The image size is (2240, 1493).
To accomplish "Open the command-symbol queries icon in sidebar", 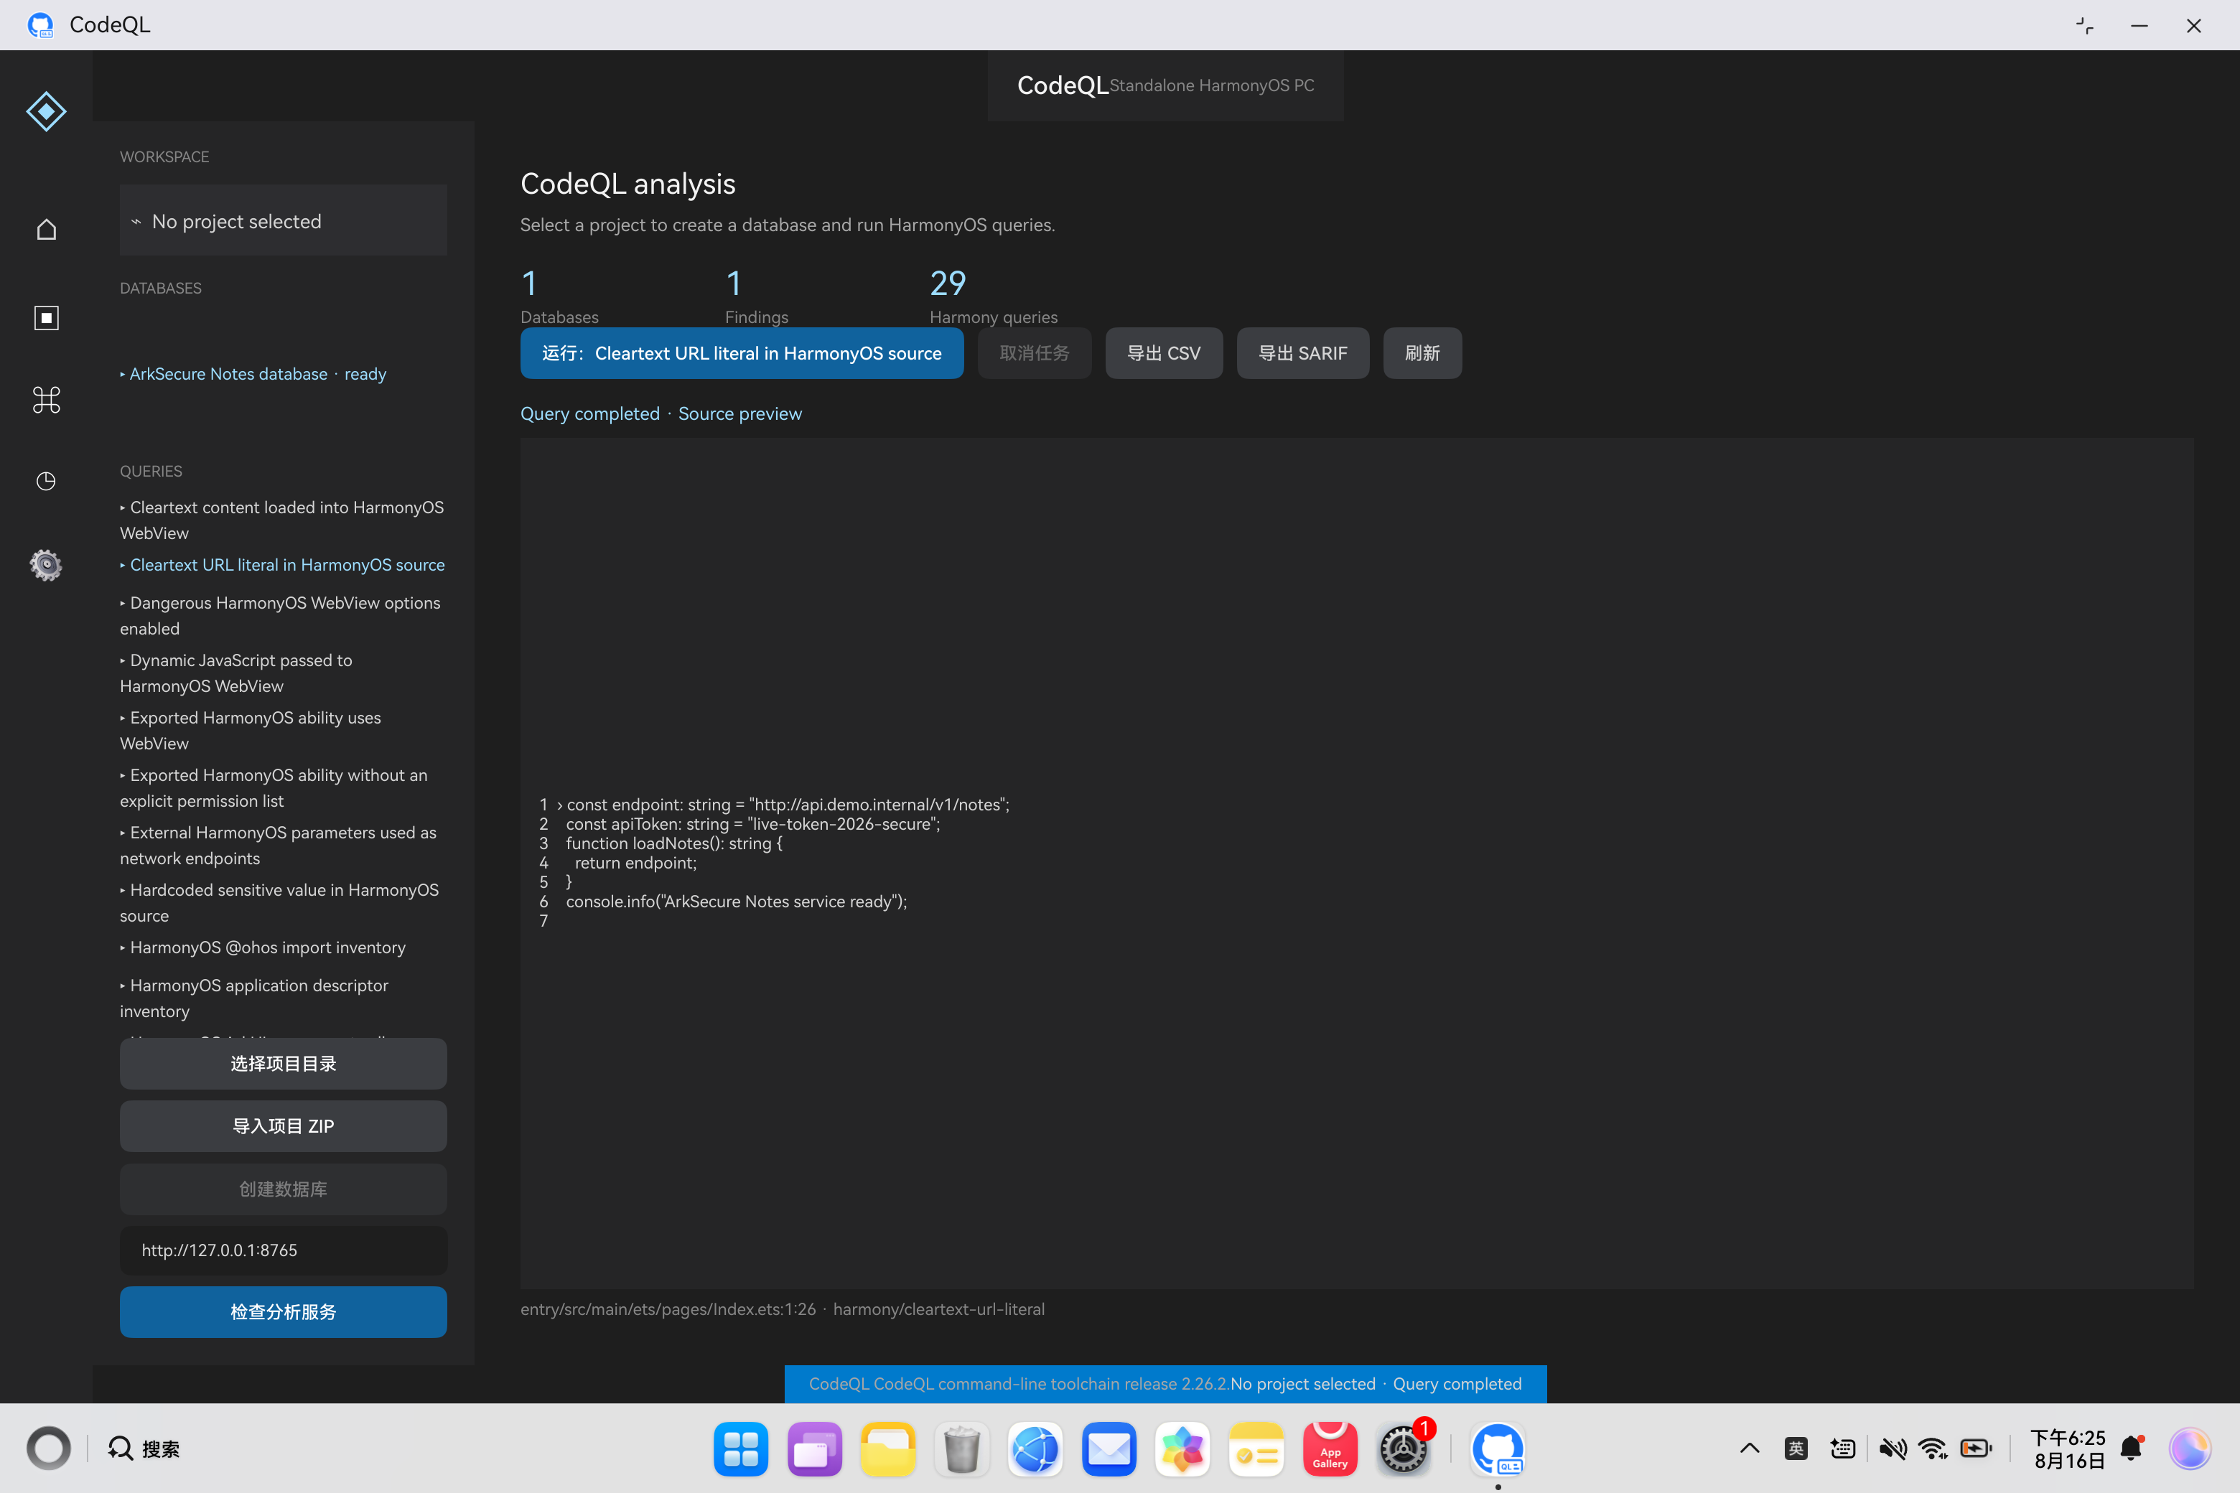I will click(x=46, y=400).
